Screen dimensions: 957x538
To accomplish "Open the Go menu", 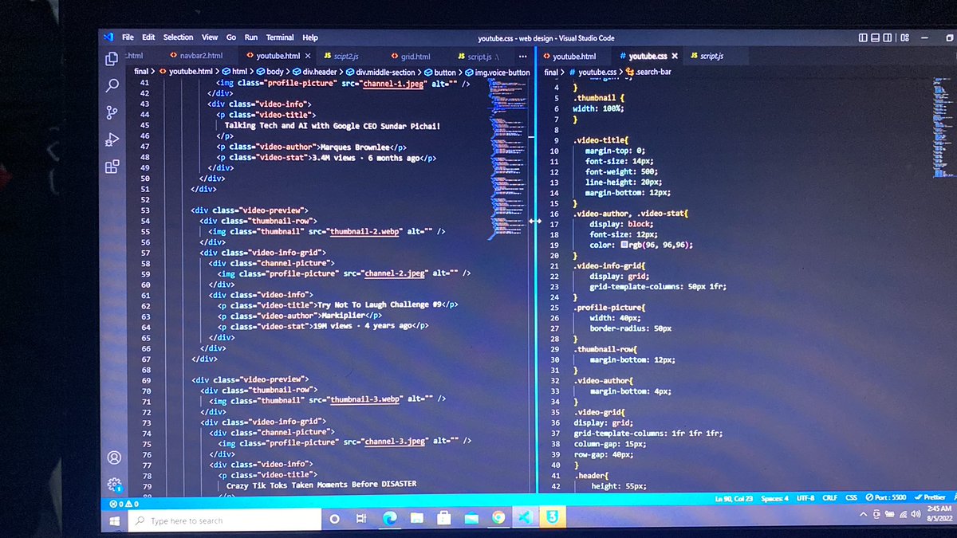I will click(231, 37).
